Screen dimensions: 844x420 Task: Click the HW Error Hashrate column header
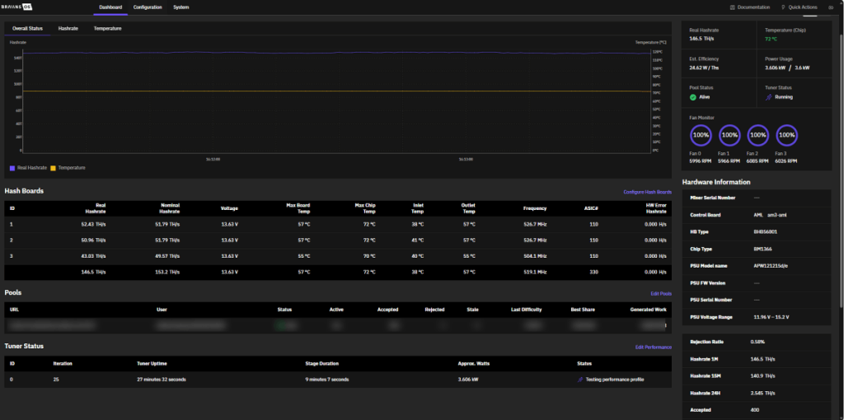tap(656, 208)
